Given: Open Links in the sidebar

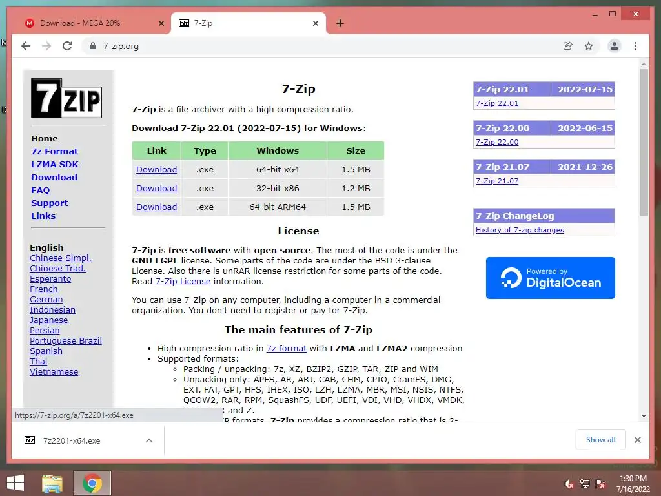Looking at the screenshot, I should click(43, 216).
